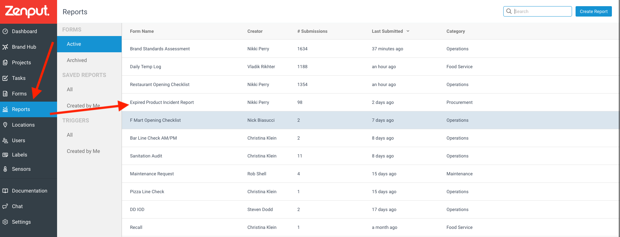
Task: Click submission count 1634
Action: [302, 49]
